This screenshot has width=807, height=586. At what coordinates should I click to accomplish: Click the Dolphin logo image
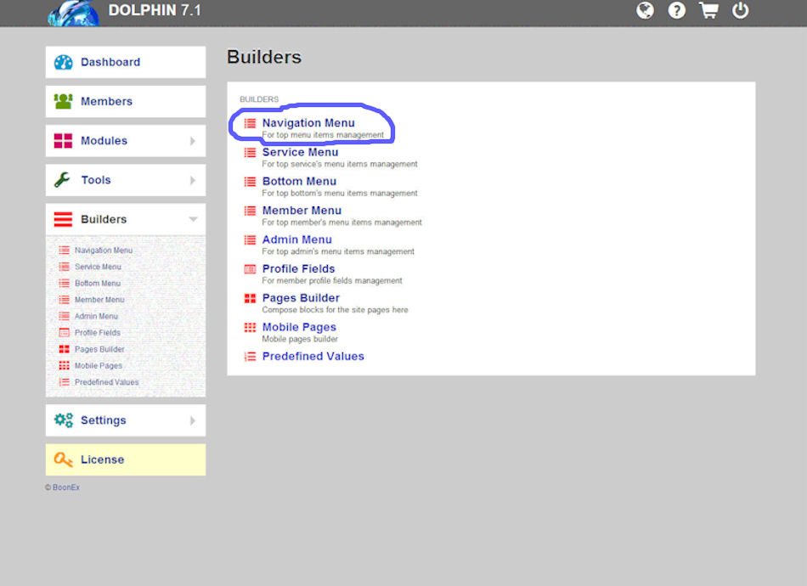click(74, 14)
